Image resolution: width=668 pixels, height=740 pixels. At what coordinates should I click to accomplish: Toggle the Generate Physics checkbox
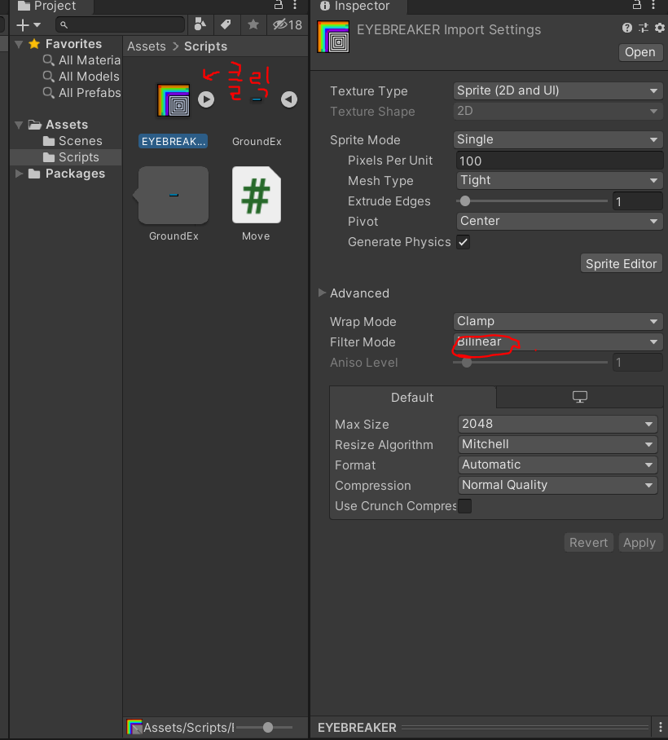coord(464,243)
